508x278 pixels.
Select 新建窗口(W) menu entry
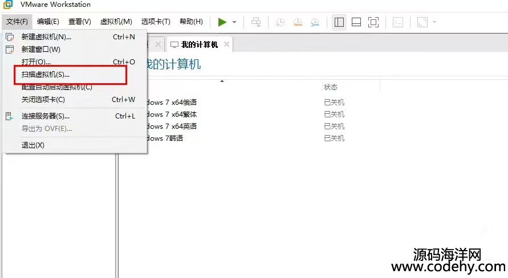pos(75,49)
